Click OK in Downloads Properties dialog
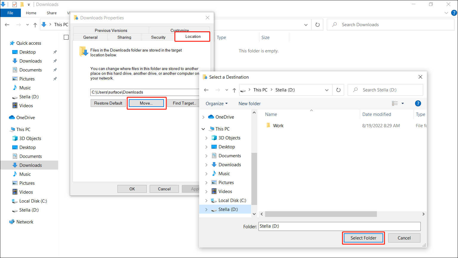The height and width of the screenshot is (258, 458). tap(132, 189)
